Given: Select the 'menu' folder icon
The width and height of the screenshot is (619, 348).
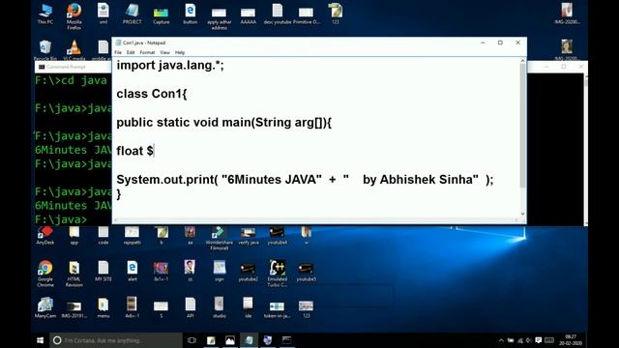Looking at the screenshot, I should click(103, 307).
